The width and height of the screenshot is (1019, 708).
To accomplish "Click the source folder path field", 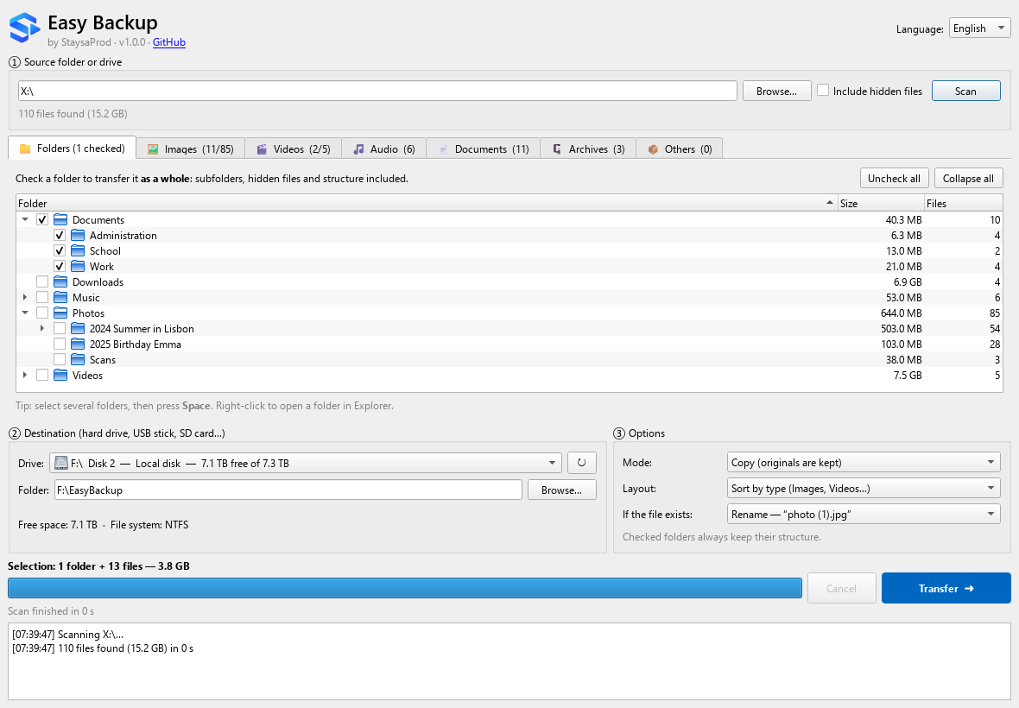I will [x=377, y=91].
